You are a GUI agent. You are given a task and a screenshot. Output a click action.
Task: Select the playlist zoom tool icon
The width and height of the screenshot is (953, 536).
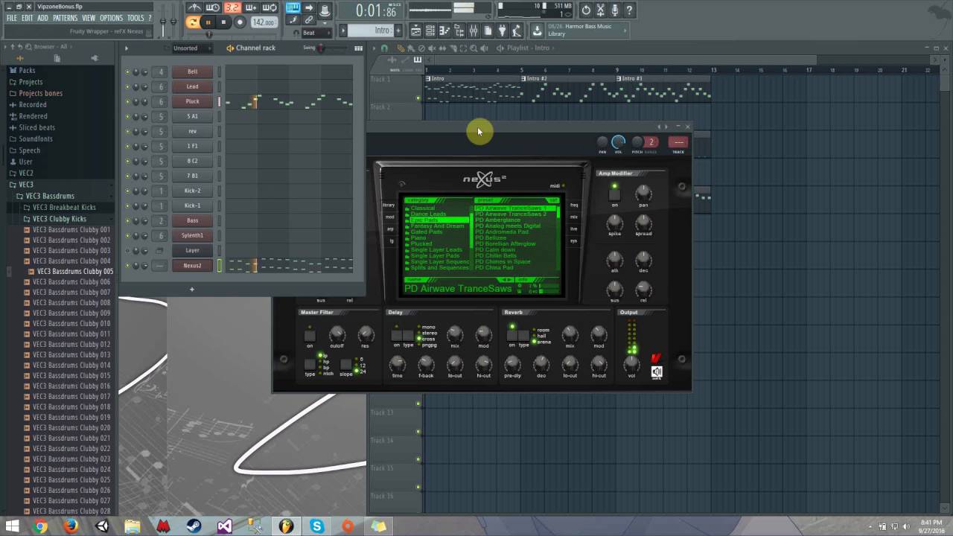click(474, 48)
